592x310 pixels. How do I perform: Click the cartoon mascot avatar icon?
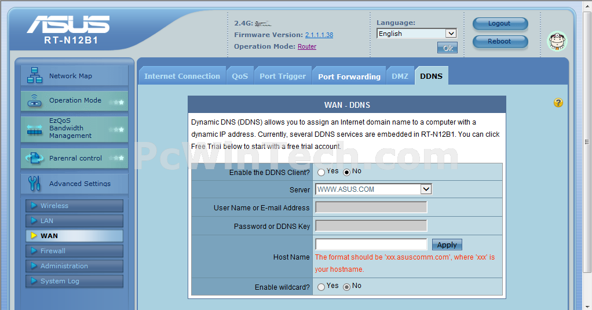(x=557, y=41)
